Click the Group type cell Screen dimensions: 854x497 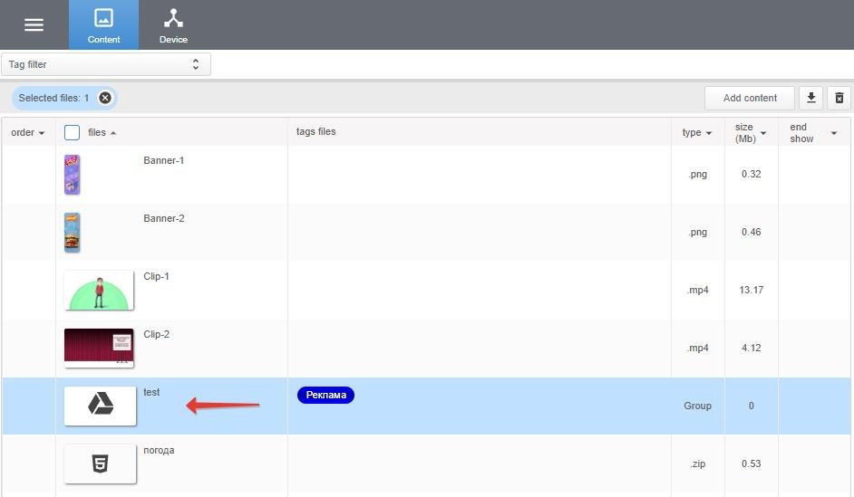click(x=697, y=406)
